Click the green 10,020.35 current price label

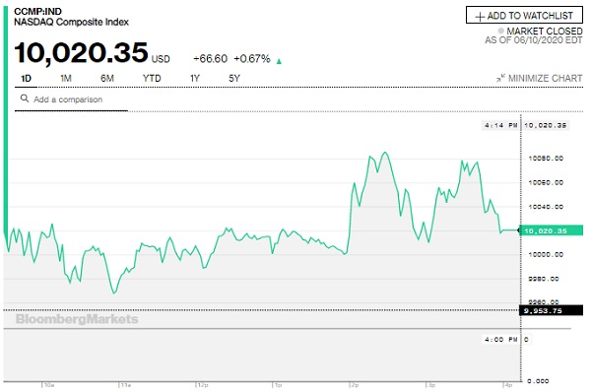[552, 230]
